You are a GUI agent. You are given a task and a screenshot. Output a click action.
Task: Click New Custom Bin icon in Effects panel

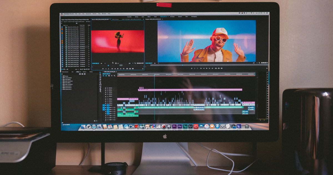click(95, 121)
